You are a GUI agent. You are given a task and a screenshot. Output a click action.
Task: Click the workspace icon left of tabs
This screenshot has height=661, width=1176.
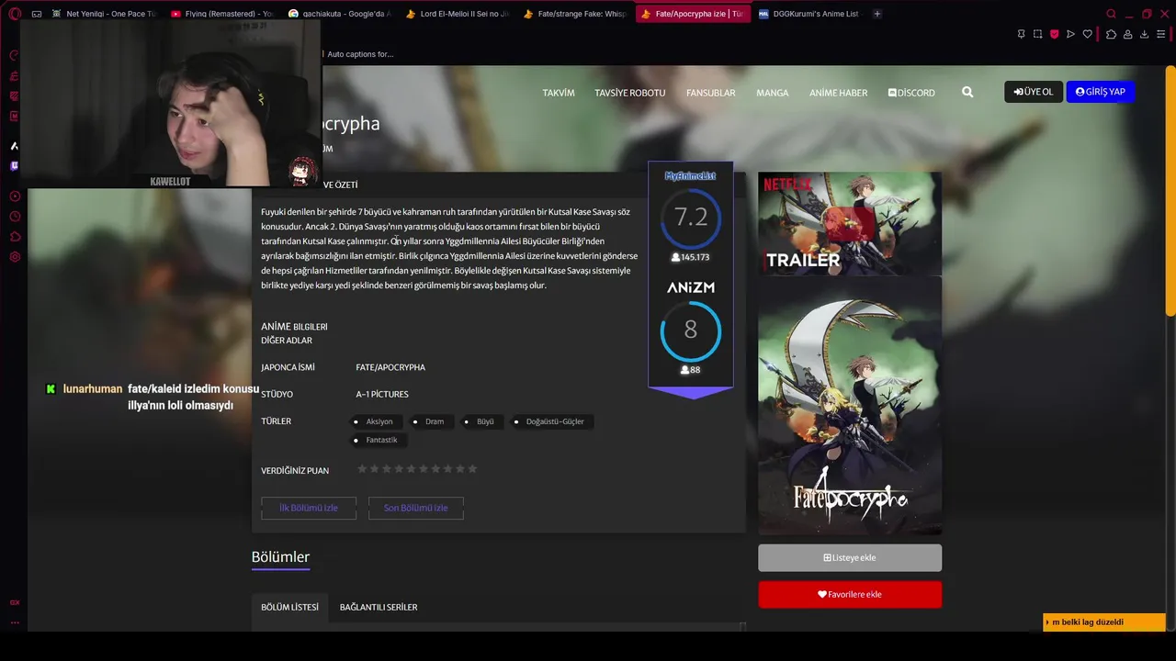(37, 14)
